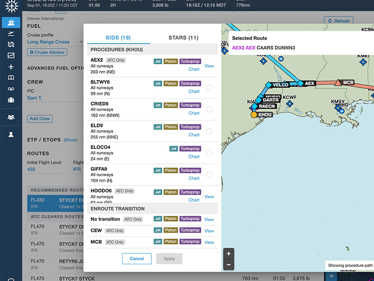Screen dimensions: 374x281
Task: Select the CRIED9 procedure radio button
Action: point(209,110)
